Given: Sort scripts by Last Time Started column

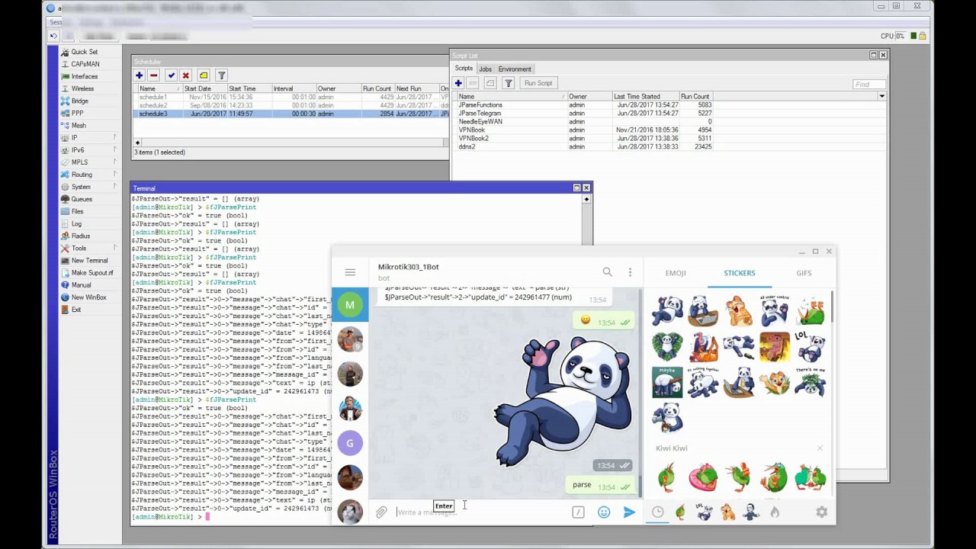Looking at the screenshot, I should pyautogui.click(x=645, y=96).
